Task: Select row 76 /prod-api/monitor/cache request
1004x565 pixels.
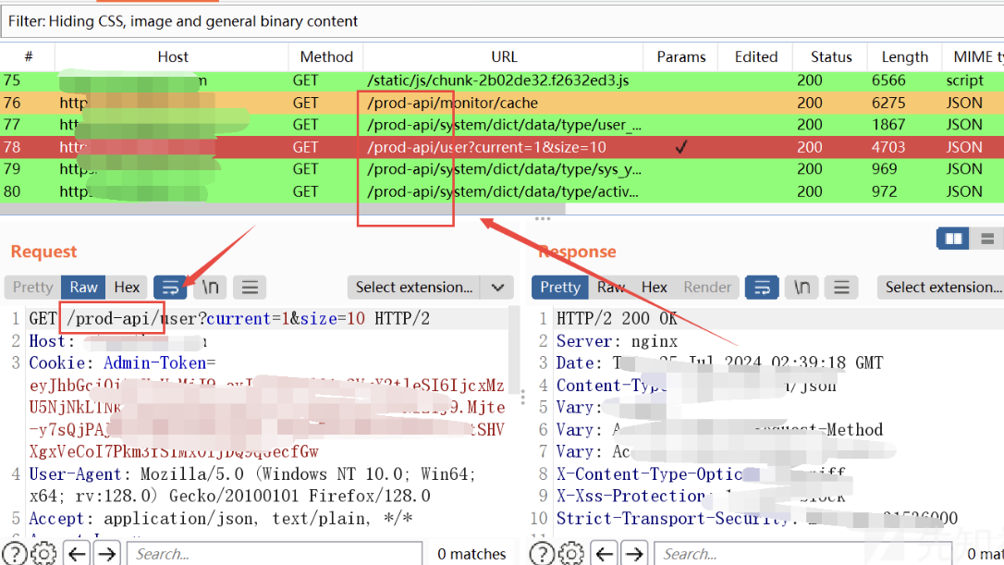Action: [x=502, y=104]
